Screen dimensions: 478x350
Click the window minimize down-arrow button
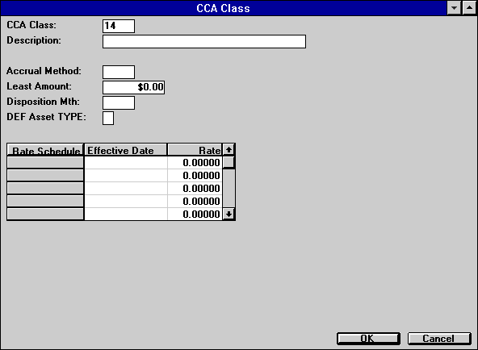point(454,8)
